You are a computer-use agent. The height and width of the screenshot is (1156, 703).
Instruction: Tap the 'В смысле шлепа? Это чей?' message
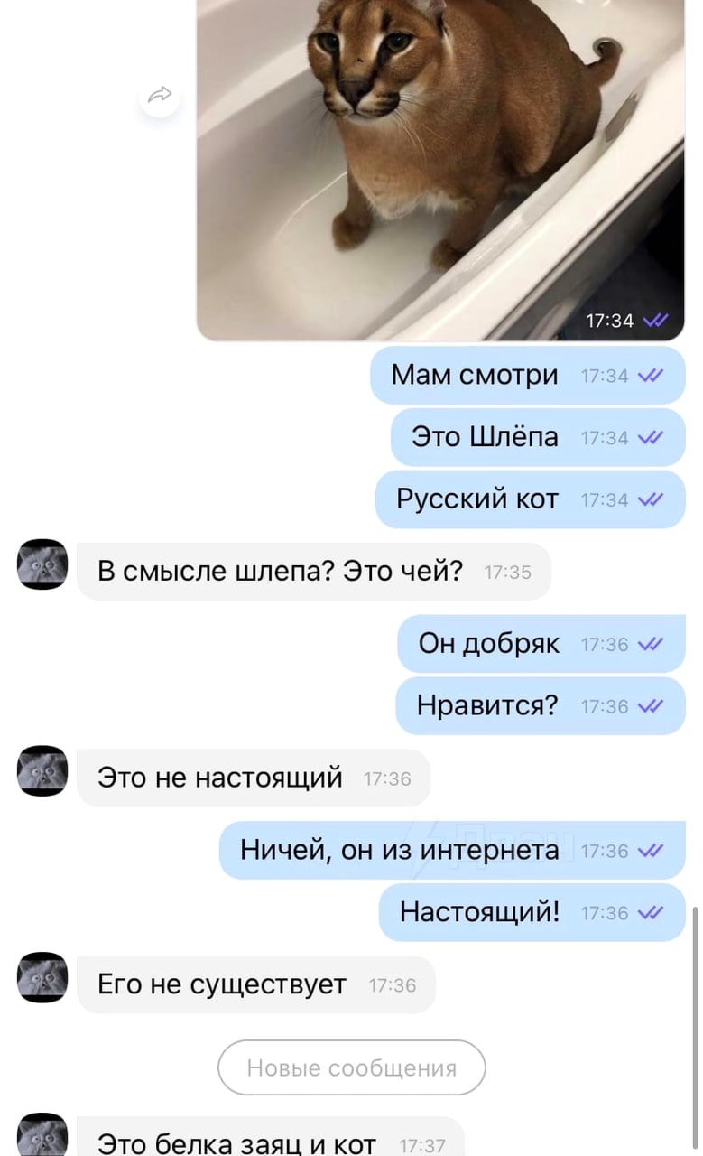coord(314,572)
